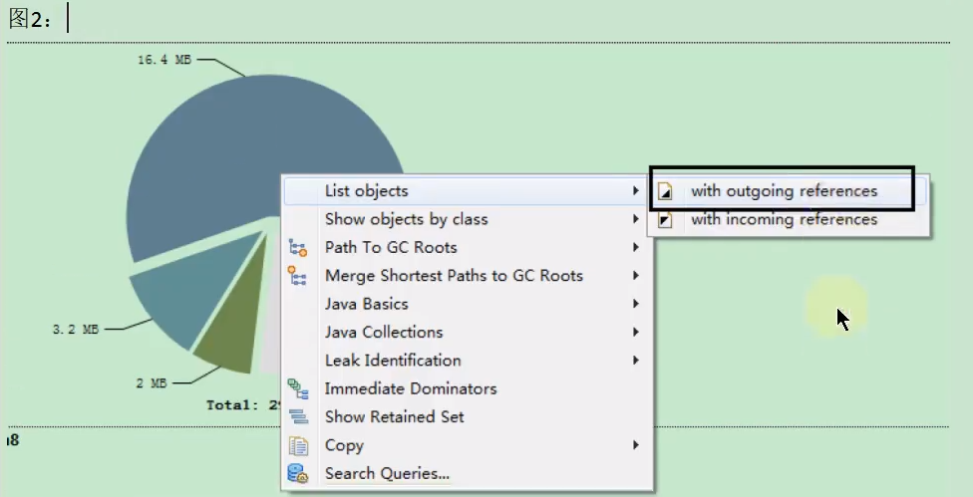Choose Immediate Dominators from context menu

(x=467, y=388)
